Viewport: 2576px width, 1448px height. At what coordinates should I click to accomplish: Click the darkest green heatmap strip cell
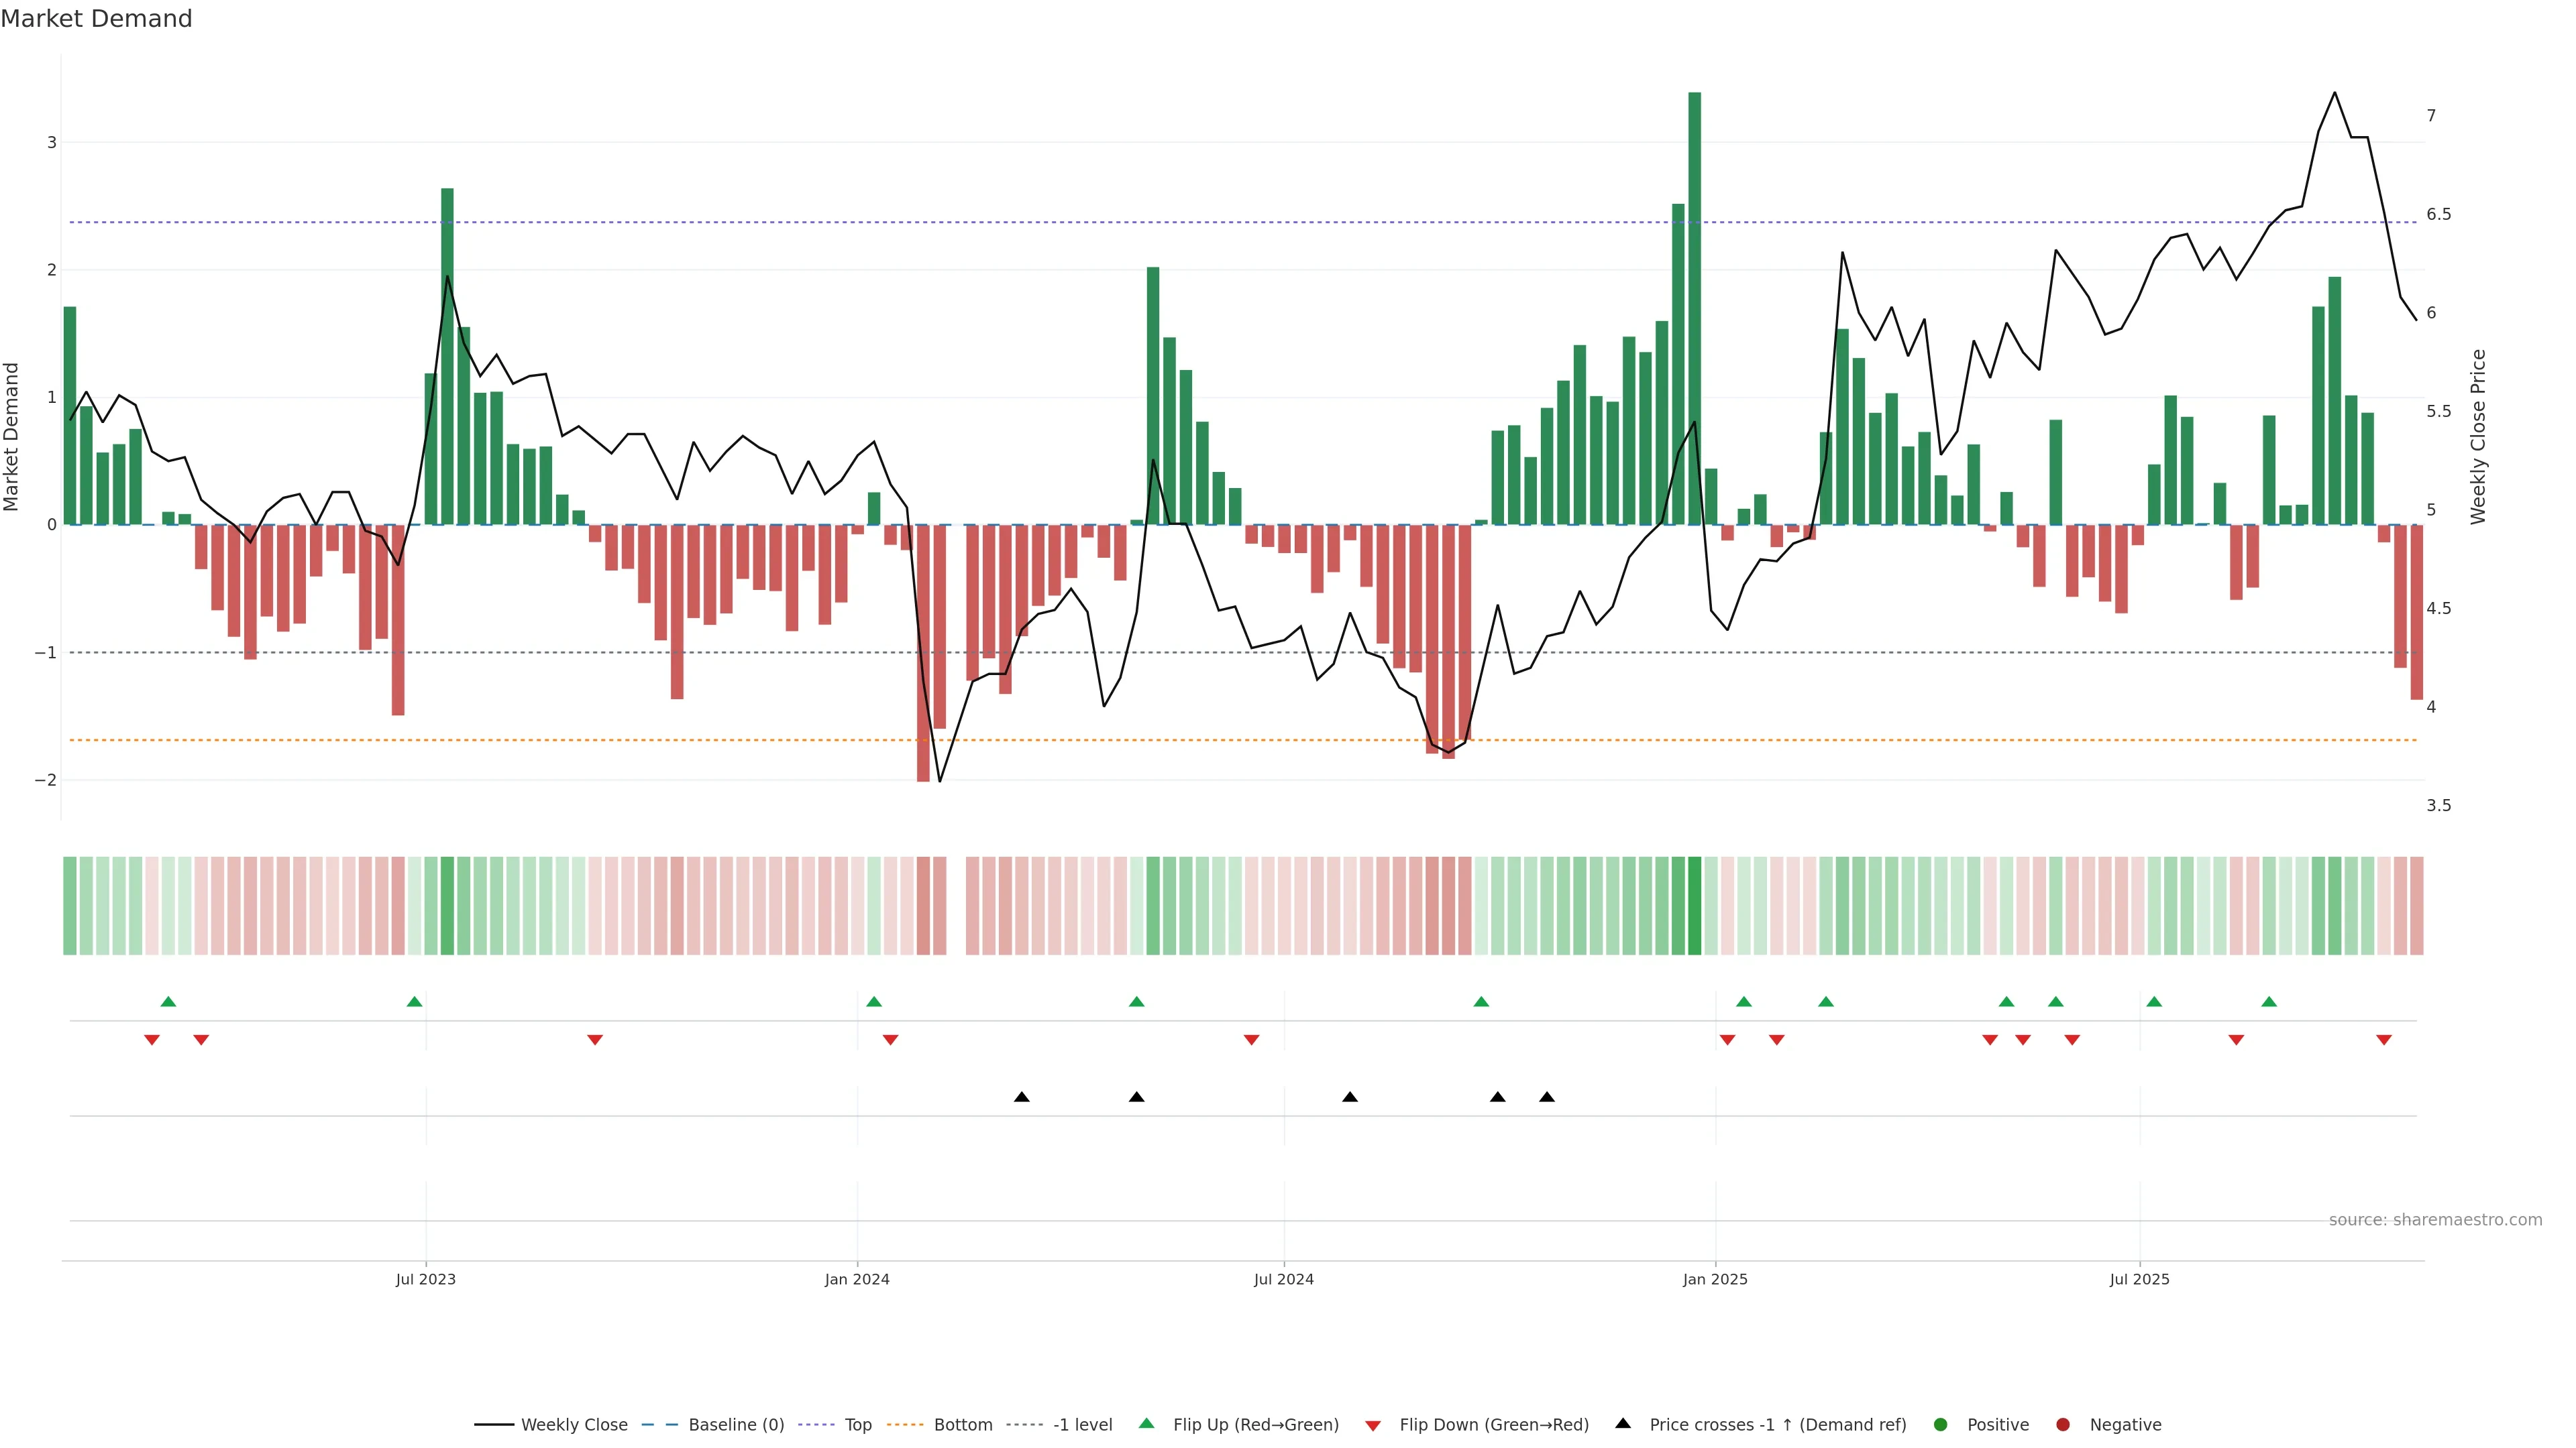point(1694,906)
